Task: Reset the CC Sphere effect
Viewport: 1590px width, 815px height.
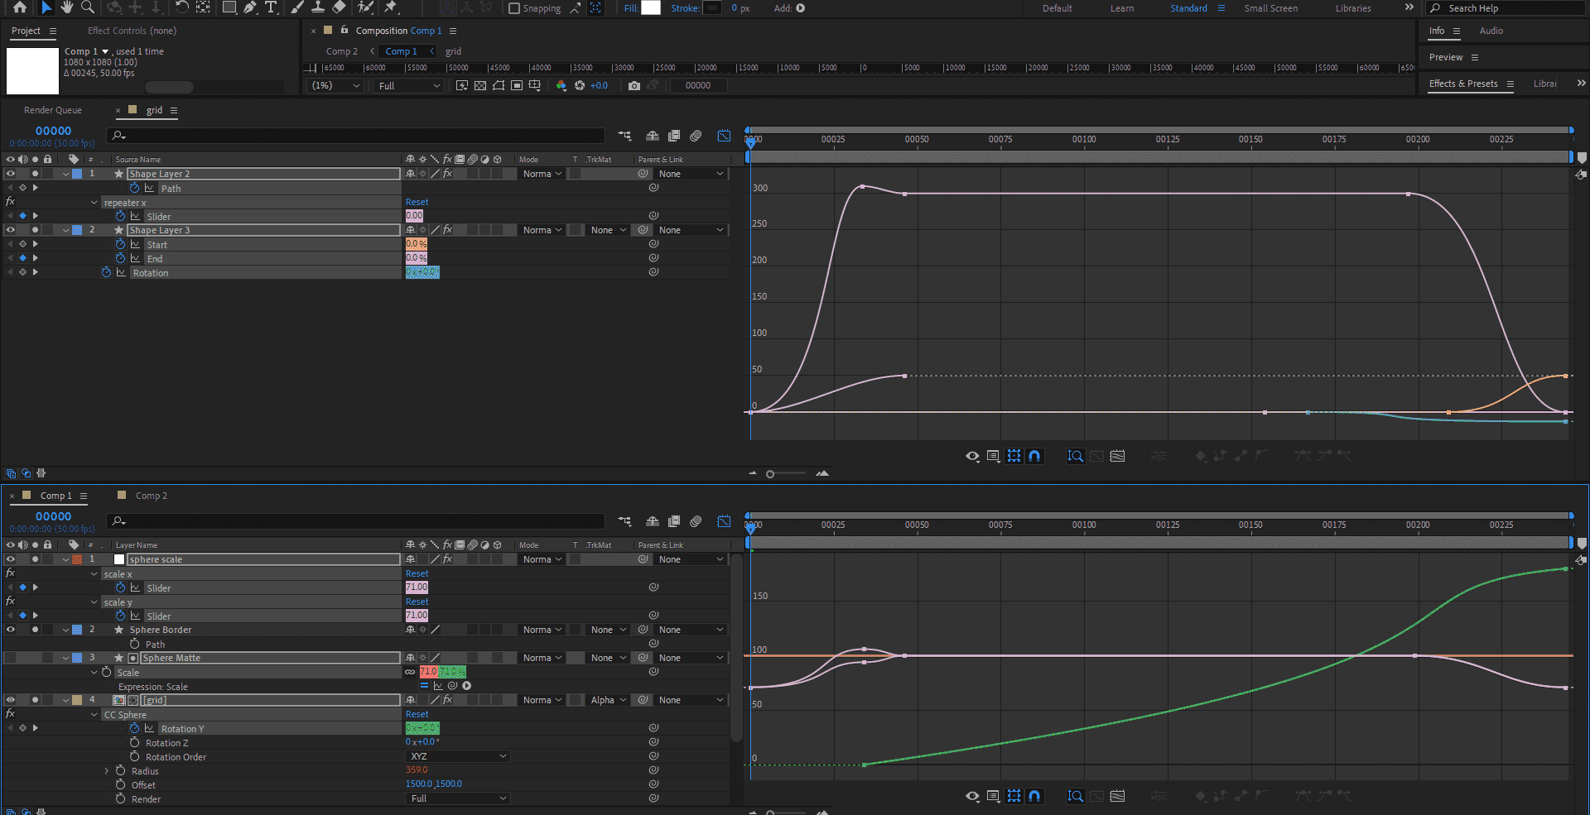Action: click(x=417, y=714)
